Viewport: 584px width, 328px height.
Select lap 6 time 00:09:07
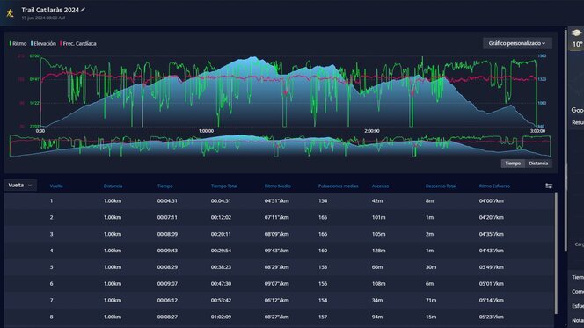pos(167,284)
